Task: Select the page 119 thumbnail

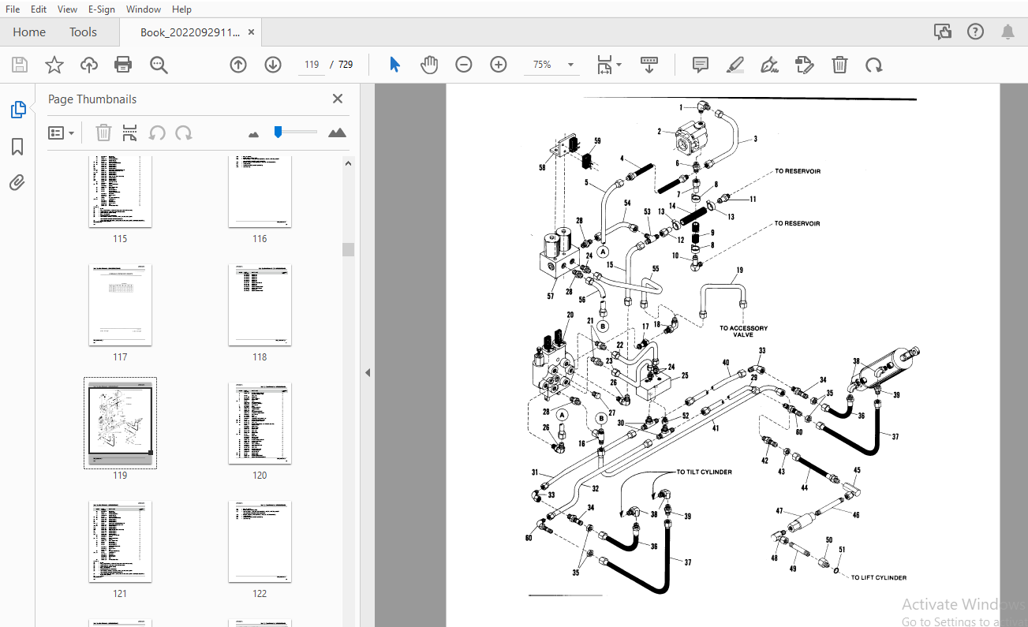Action: point(120,423)
